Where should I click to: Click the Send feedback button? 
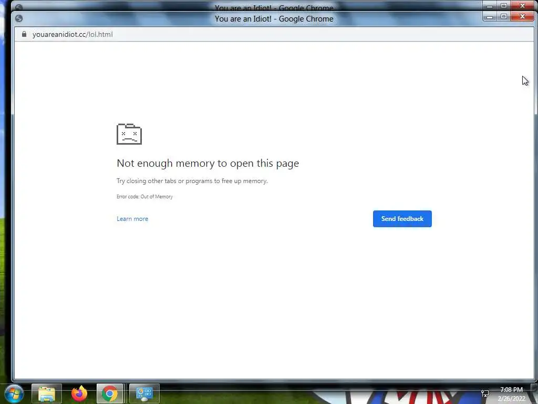[x=402, y=219]
